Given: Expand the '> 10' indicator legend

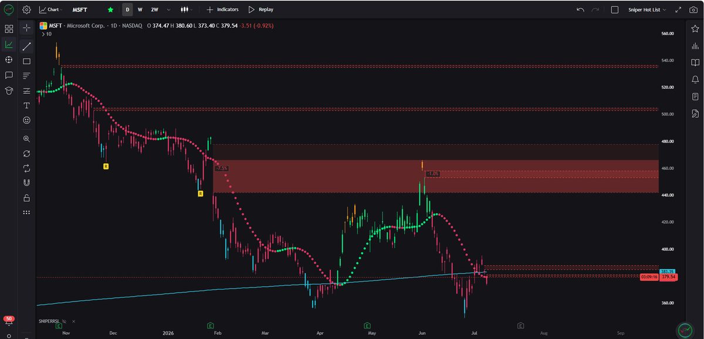Looking at the screenshot, I should (46, 34).
